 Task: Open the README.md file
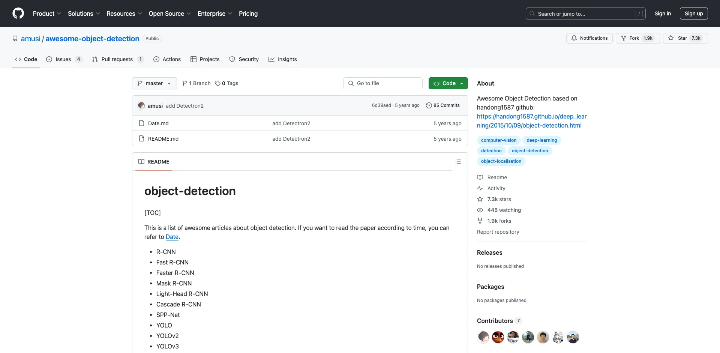[x=163, y=139]
